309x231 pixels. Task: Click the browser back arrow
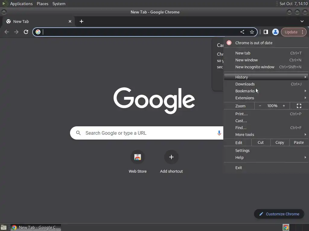[7, 32]
